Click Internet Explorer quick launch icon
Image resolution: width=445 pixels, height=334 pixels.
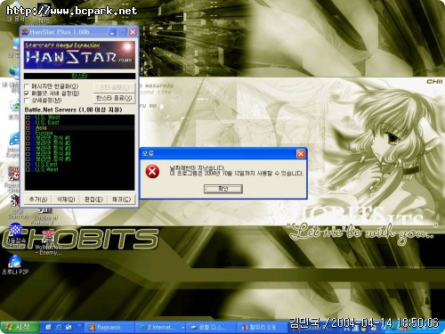[59, 327]
